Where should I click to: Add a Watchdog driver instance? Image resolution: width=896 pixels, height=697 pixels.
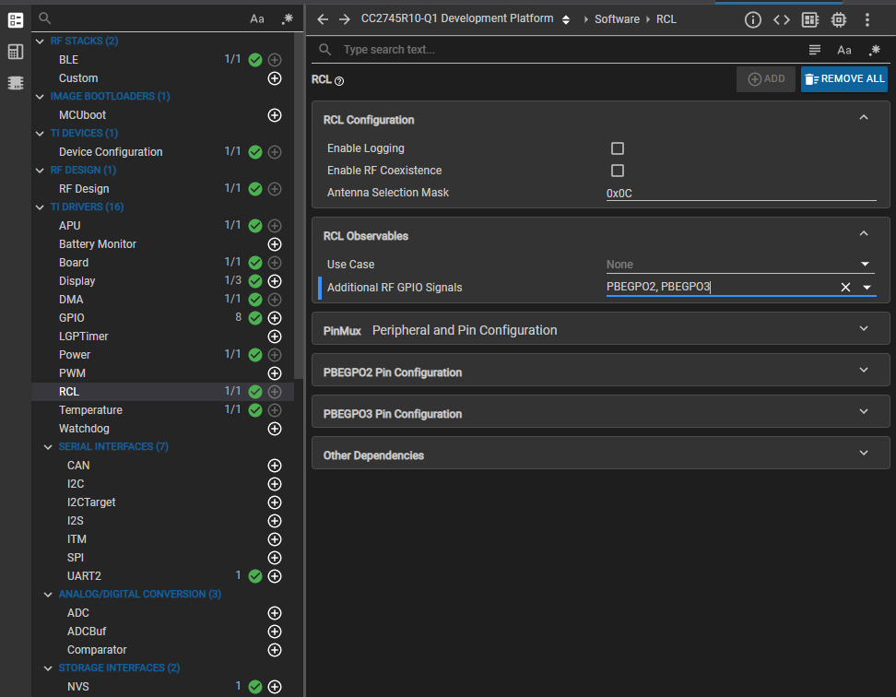pos(274,429)
